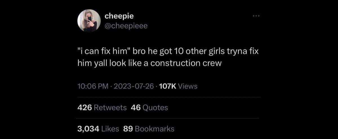
Task: Open the Quotes list label
Action: (155, 108)
